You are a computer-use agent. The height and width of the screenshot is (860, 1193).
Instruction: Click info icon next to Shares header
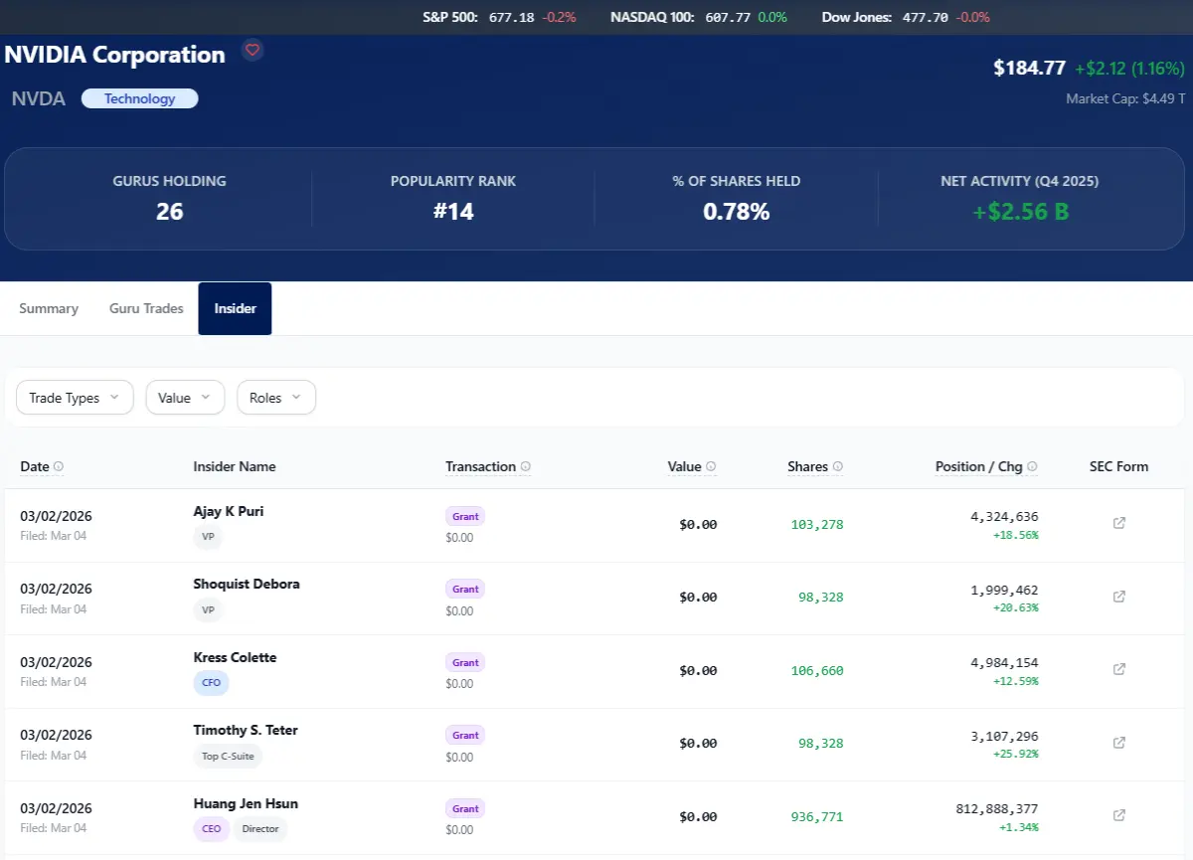(x=838, y=466)
